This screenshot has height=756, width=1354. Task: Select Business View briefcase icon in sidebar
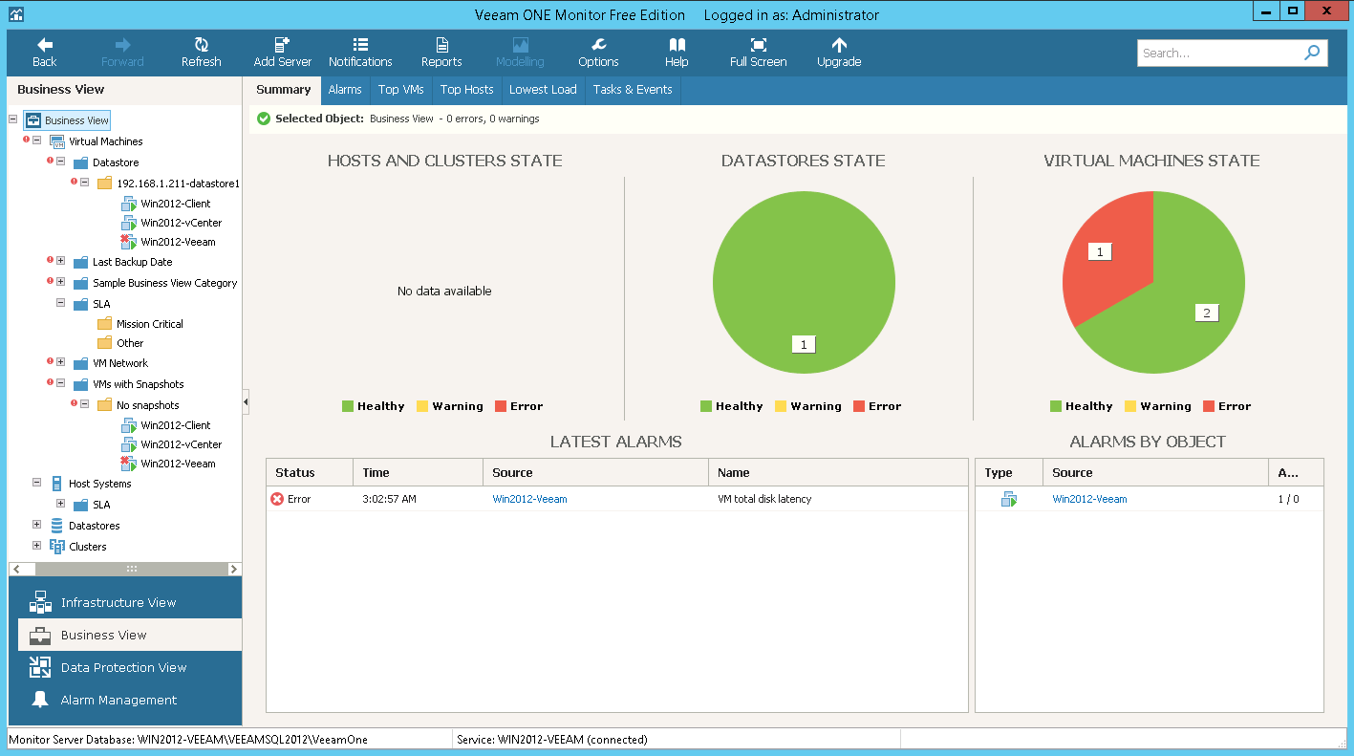(x=39, y=635)
